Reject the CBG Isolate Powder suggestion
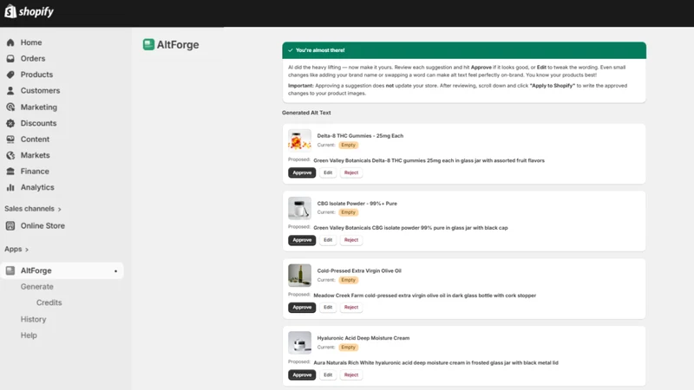This screenshot has height=390, width=694. (351, 240)
